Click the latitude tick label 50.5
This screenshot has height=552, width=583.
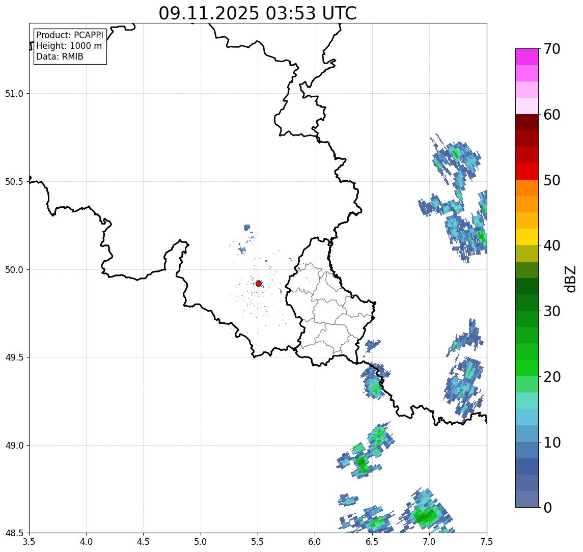click(x=14, y=182)
